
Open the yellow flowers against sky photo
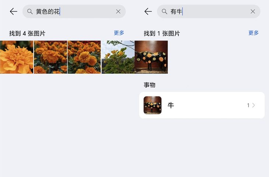coord(118,57)
